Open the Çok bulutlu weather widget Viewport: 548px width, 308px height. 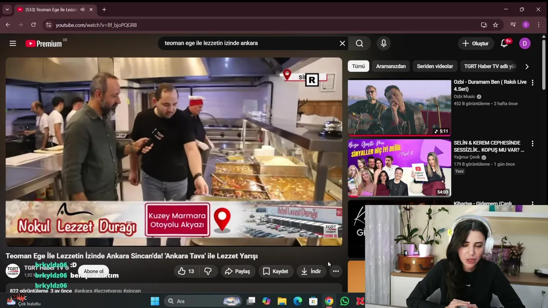click(25, 300)
